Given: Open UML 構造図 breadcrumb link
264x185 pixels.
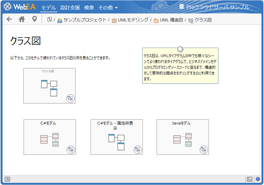Looking at the screenshot, I should [171, 20].
